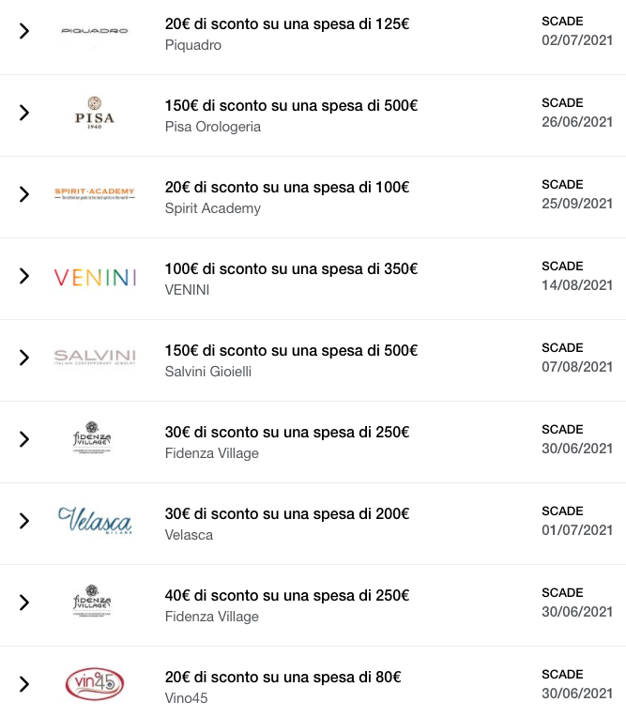Expand the Pisa Orologeria offer chevron

click(x=24, y=113)
